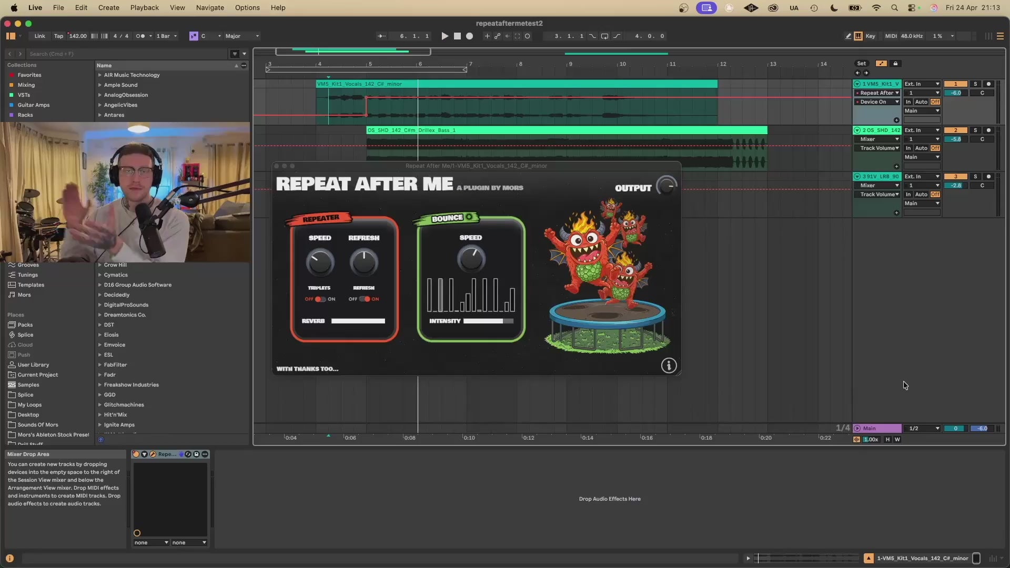Toggle Automation Arm icon
This screenshot has width=1010, height=568.
point(497,36)
